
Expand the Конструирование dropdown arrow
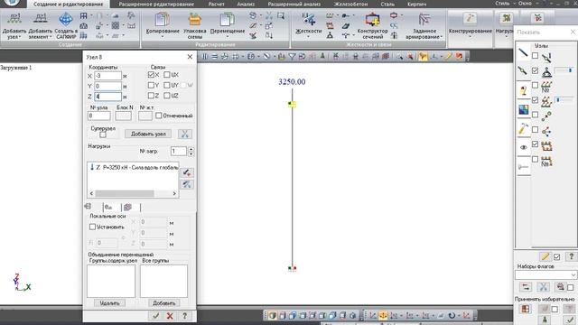point(470,37)
